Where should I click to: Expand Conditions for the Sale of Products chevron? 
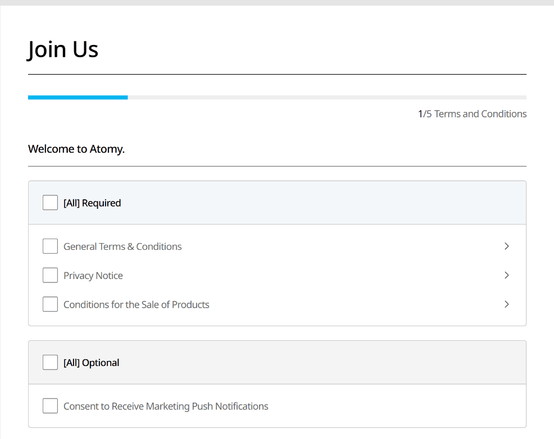click(507, 304)
